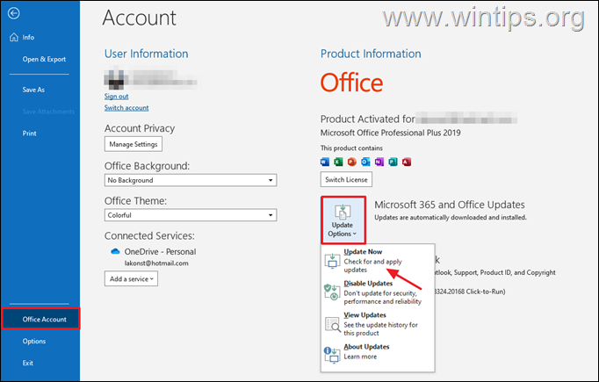The image size is (599, 382).
Task: Click the Publisher app icon
Action: click(x=393, y=162)
